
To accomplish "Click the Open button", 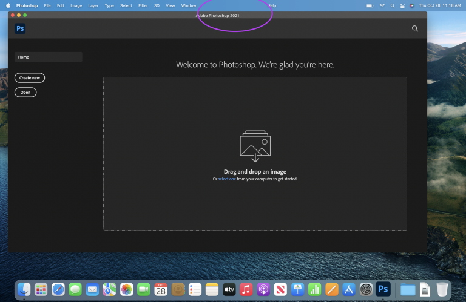I will coord(25,92).
